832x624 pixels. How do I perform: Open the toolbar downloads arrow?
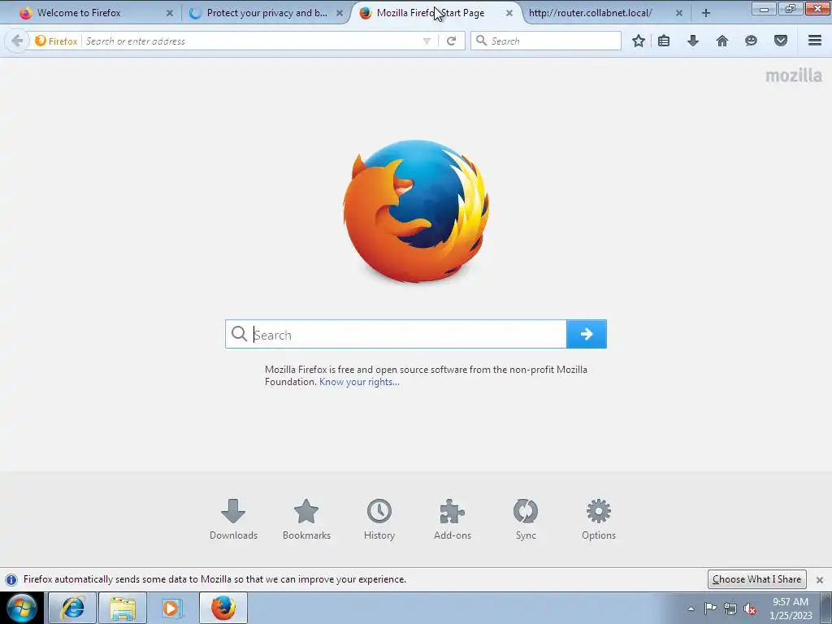(x=693, y=41)
